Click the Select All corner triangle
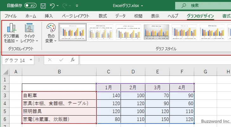Viewport: 231px width, 127px height. pyautogui.click(x=5, y=72)
